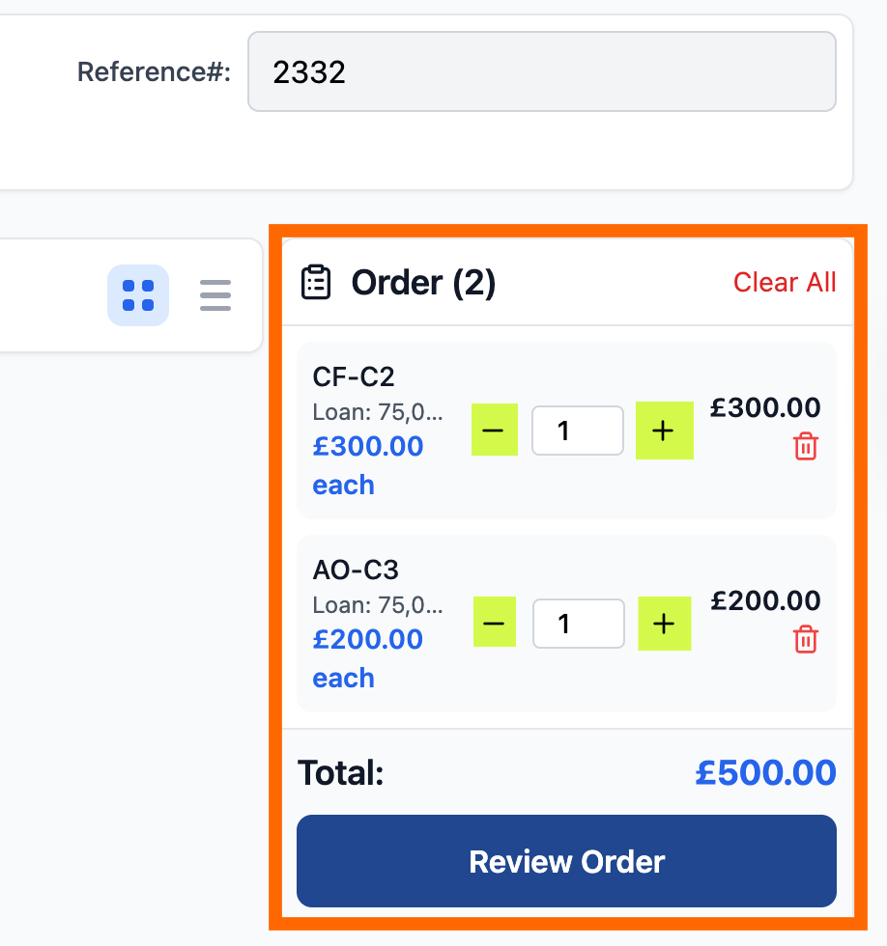Image resolution: width=887 pixels, height=946 pixels.
Task: Click Clear All to empty the order
Action: pyautogui.click(x=785, y=282)
